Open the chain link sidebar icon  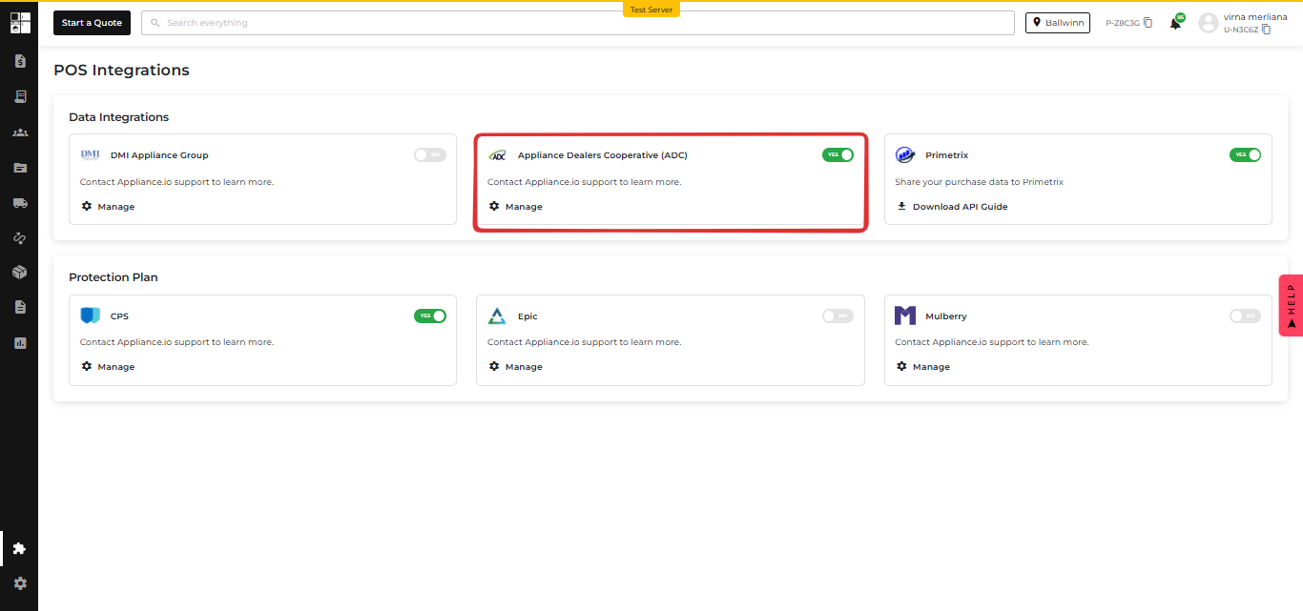tap(20, 237)
